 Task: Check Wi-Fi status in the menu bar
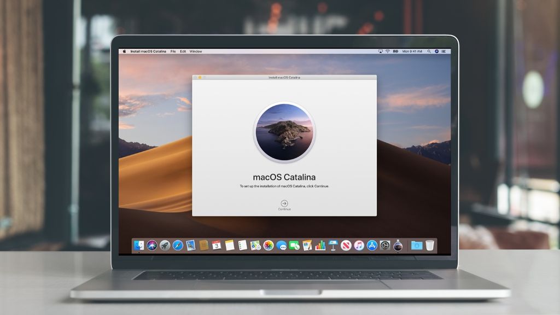click(x=388, y=51)
